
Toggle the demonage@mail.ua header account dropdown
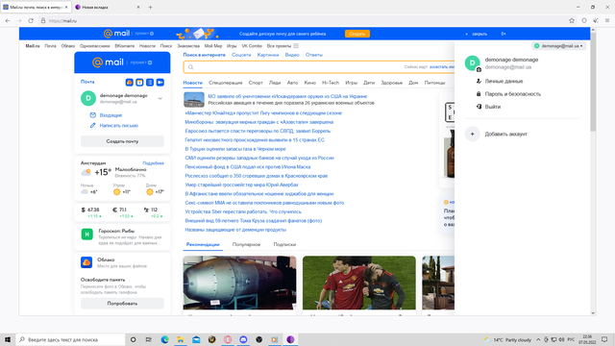coord(559,46)
